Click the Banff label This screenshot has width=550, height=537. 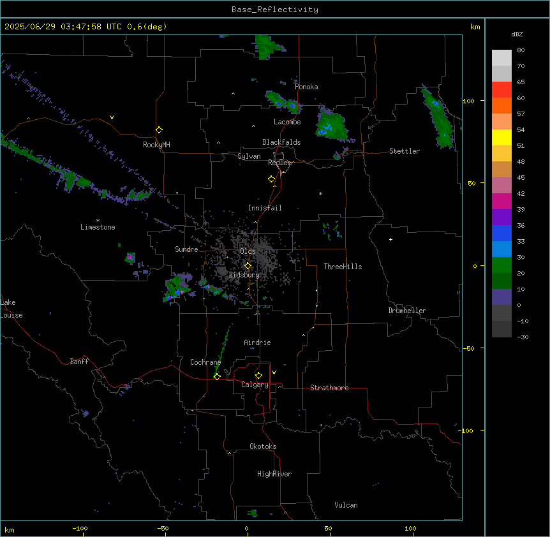coord(79,362)
